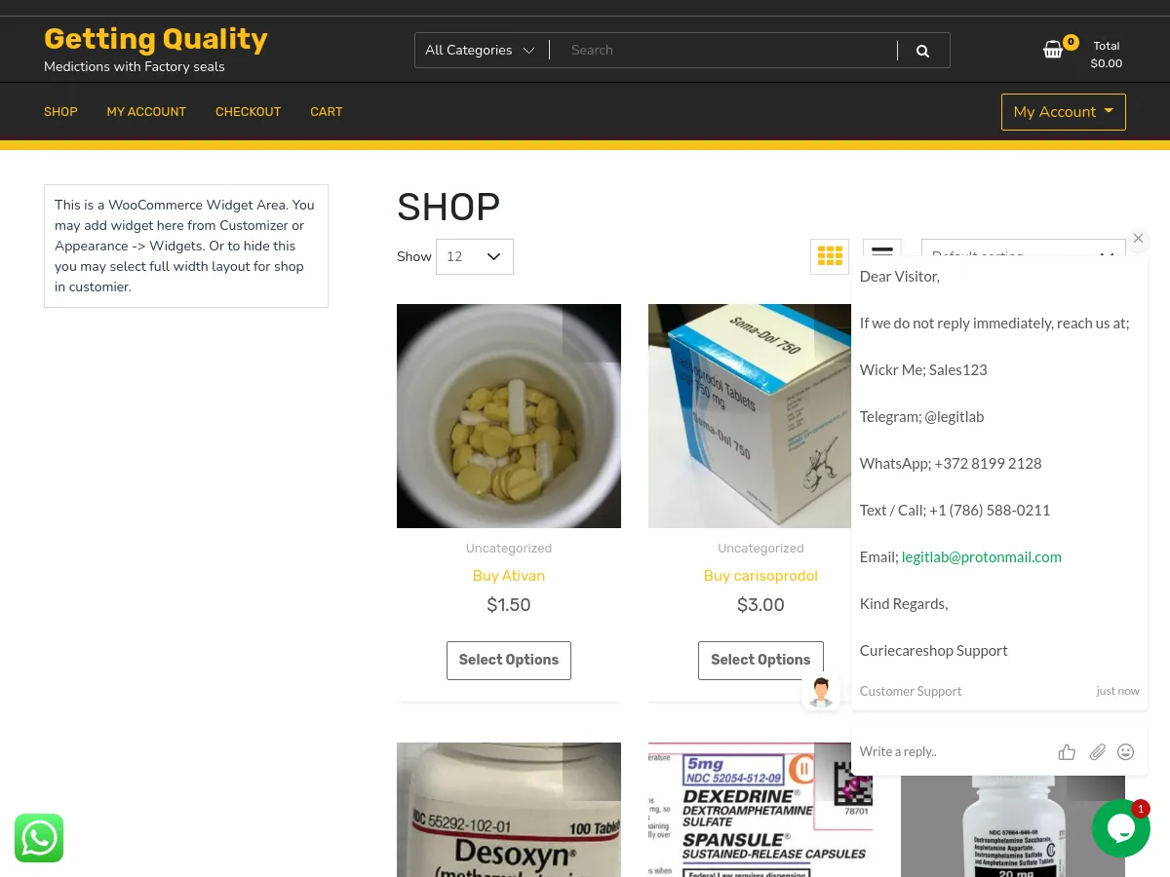1170x877 pixels.
Task: Click the customer support avatar icon
Action: point(821,692)
